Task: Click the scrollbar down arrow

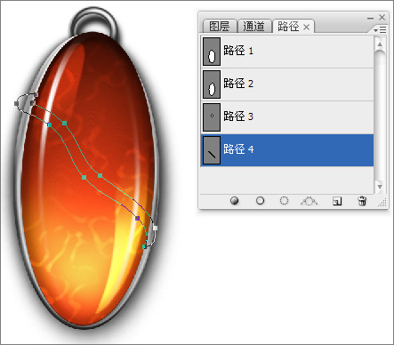Action: [x=380, y=187]
